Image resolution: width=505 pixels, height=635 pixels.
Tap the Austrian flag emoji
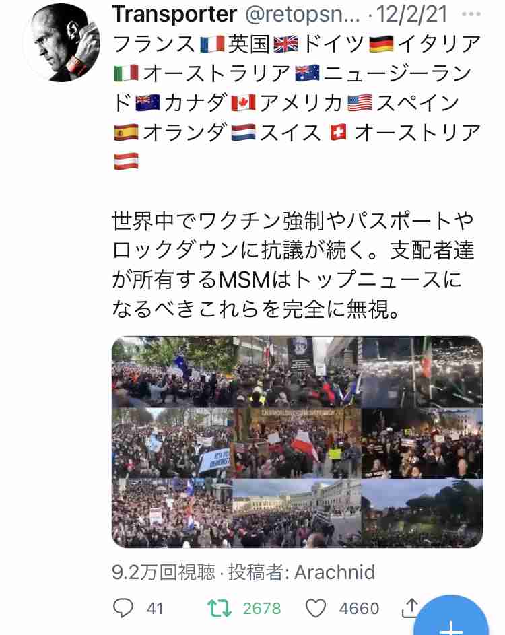coord(126,162)
